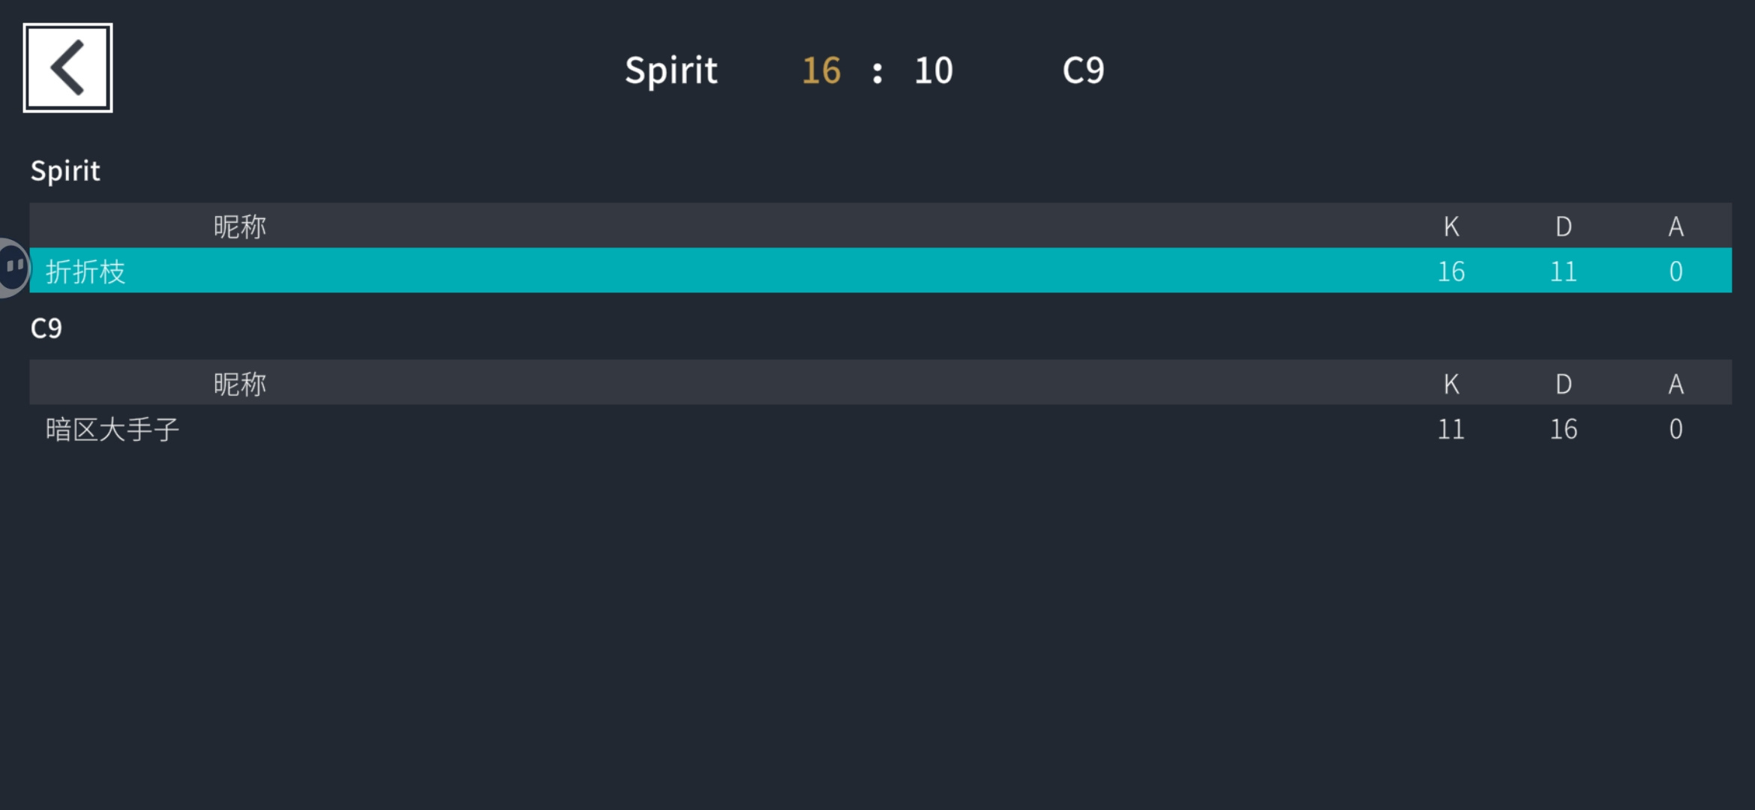Click the A column header in Spirit table
1755x810 pixels.
1676,226
